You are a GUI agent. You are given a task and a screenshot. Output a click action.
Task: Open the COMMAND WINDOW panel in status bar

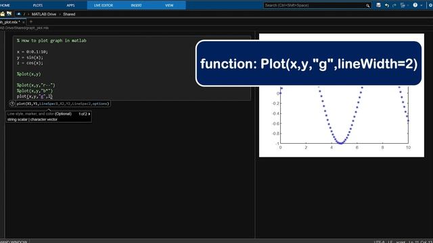point(14,242)
